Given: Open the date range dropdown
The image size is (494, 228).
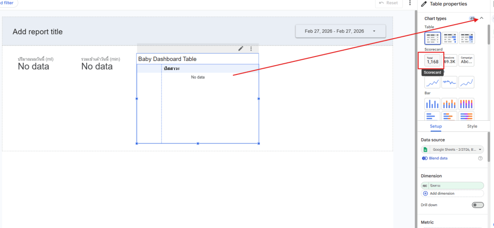Looking at the screenshot, I should click(x=340, y=31).
